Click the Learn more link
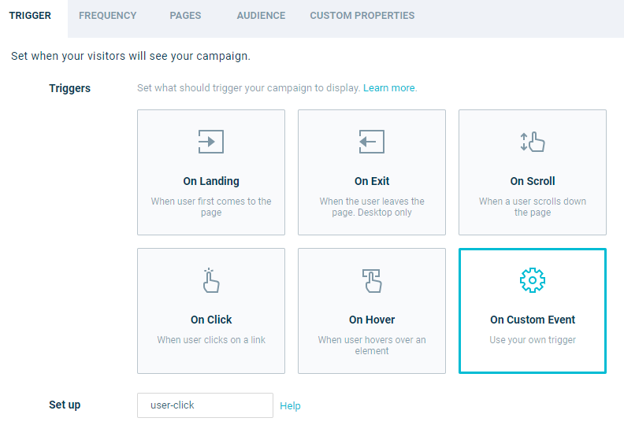Viewport: 624px width, 429px height. coord(388,88)
